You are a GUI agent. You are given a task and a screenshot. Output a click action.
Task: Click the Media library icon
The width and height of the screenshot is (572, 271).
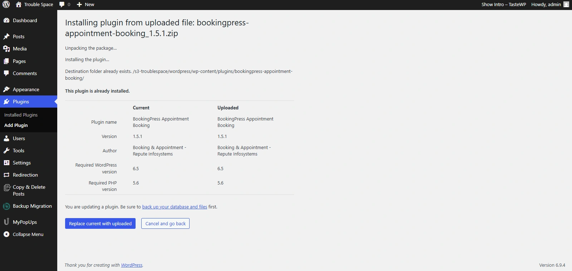click(x=6, y=49)
